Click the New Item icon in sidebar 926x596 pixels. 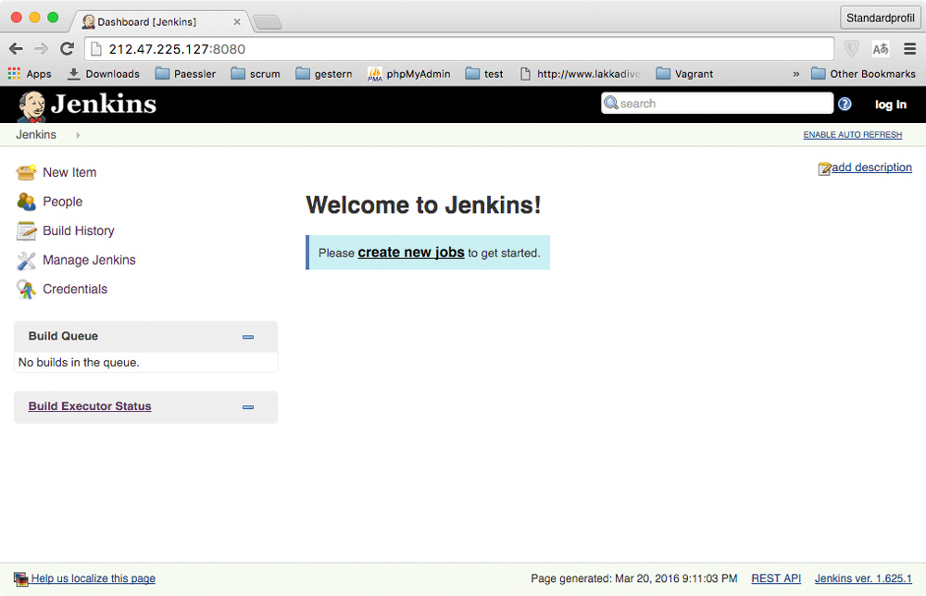[26, 172]
